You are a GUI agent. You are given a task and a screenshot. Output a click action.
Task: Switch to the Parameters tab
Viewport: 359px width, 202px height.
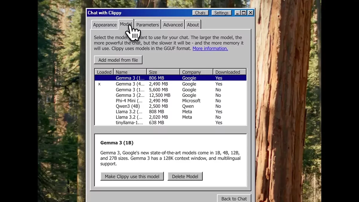click(x=147, y=25)
